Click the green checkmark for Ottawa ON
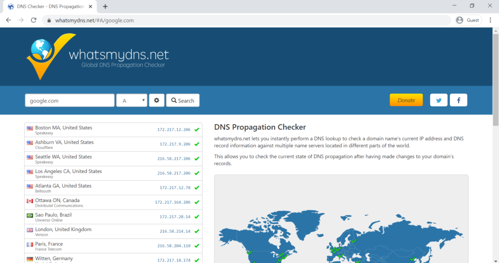The width and height of the screenshot is (499, 263). [197, 202]
